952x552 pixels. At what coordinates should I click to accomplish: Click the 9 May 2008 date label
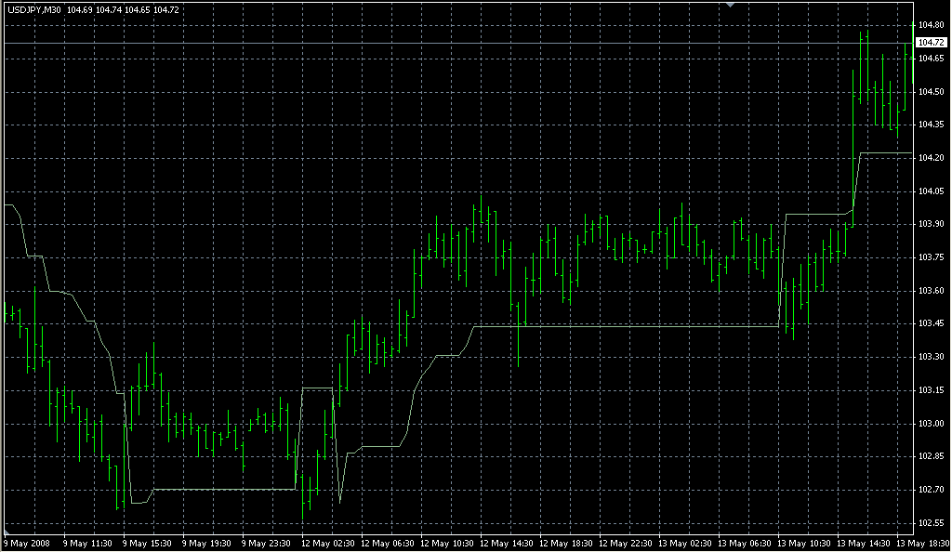click(27, 543)
